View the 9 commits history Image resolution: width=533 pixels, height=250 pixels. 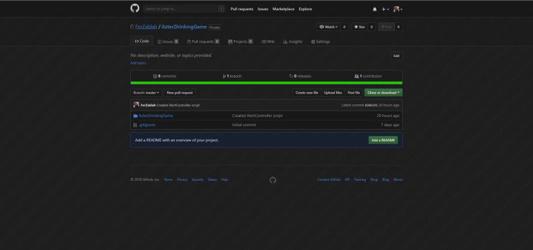tap(165, 76)
